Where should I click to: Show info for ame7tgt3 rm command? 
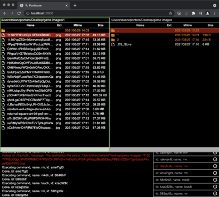coord(215,173)
